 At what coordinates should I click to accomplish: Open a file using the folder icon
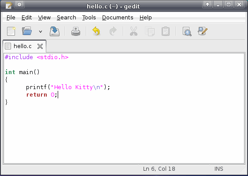pyautogui.click(x=27, y=31)
